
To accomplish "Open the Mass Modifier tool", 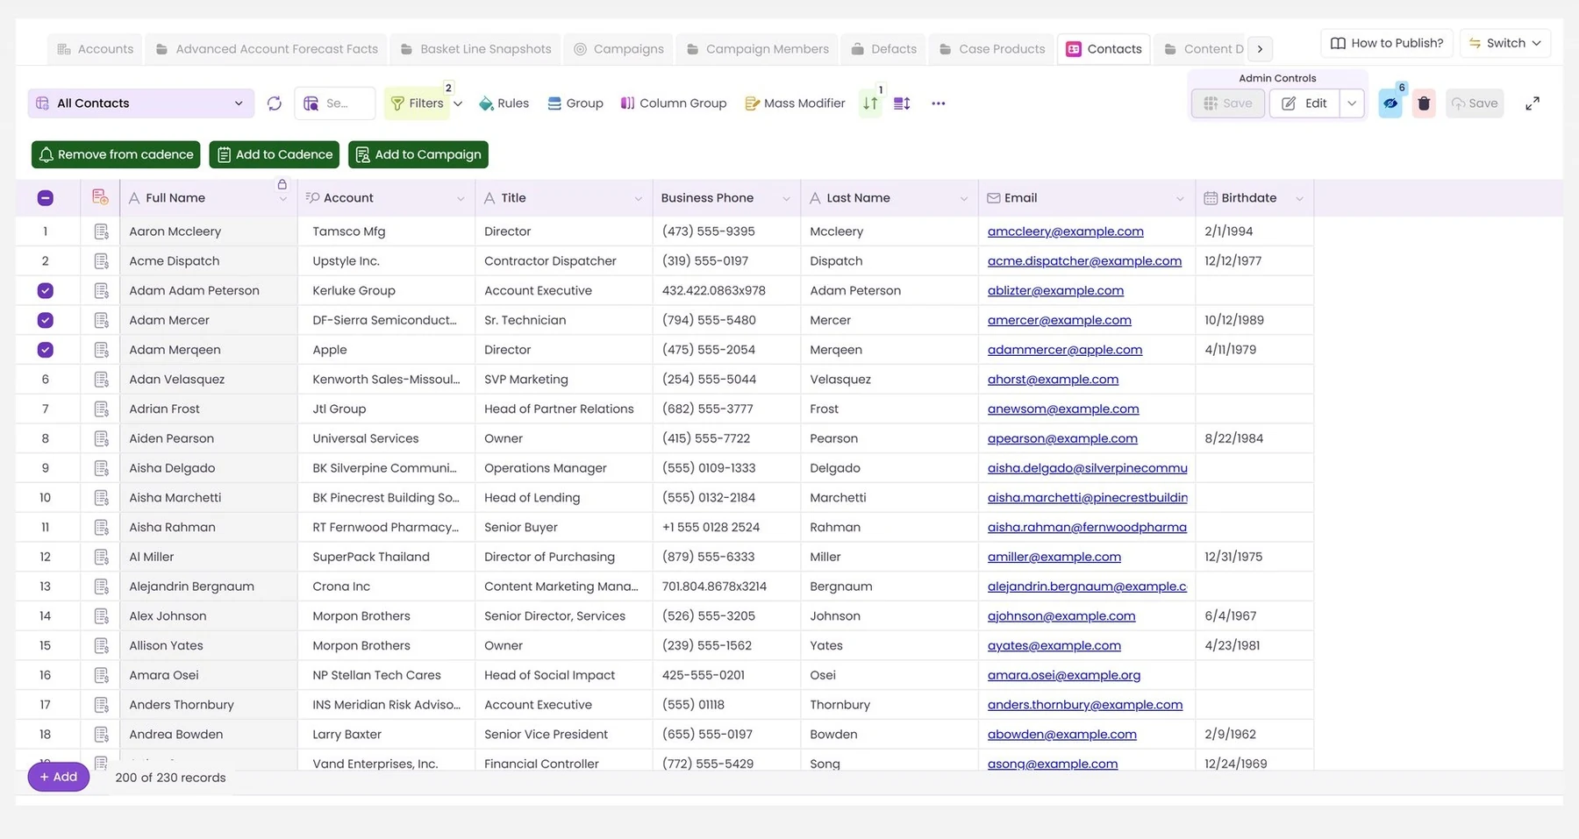I will coord(795,103).
